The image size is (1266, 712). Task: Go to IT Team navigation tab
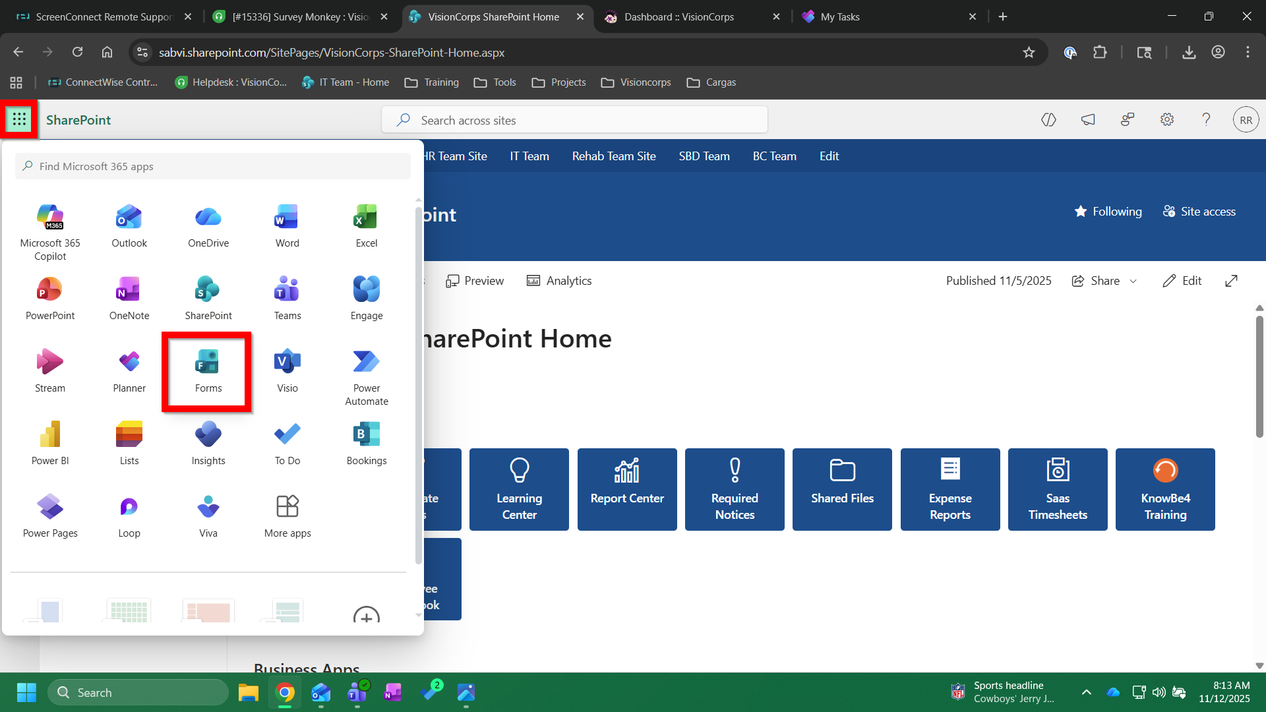529,156
